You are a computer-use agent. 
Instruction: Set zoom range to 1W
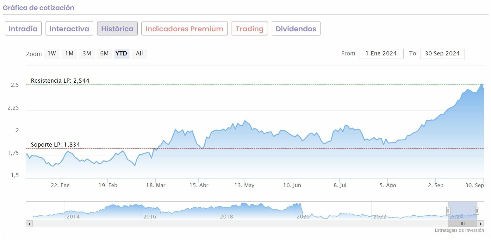[x=52, y=54]
